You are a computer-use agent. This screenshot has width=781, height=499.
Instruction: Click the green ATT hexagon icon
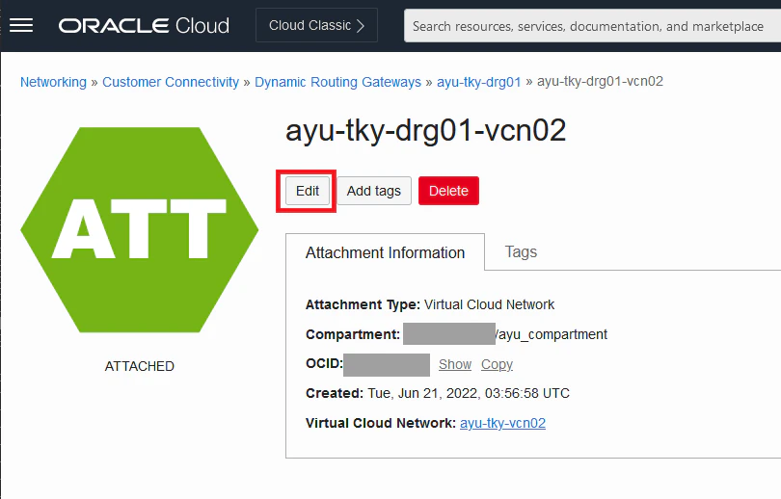click(140, 229)
